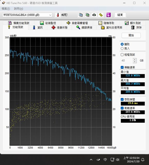Click the 開始 start button
The width and height of the screenshot is (149, 165).
click(131, 35)
